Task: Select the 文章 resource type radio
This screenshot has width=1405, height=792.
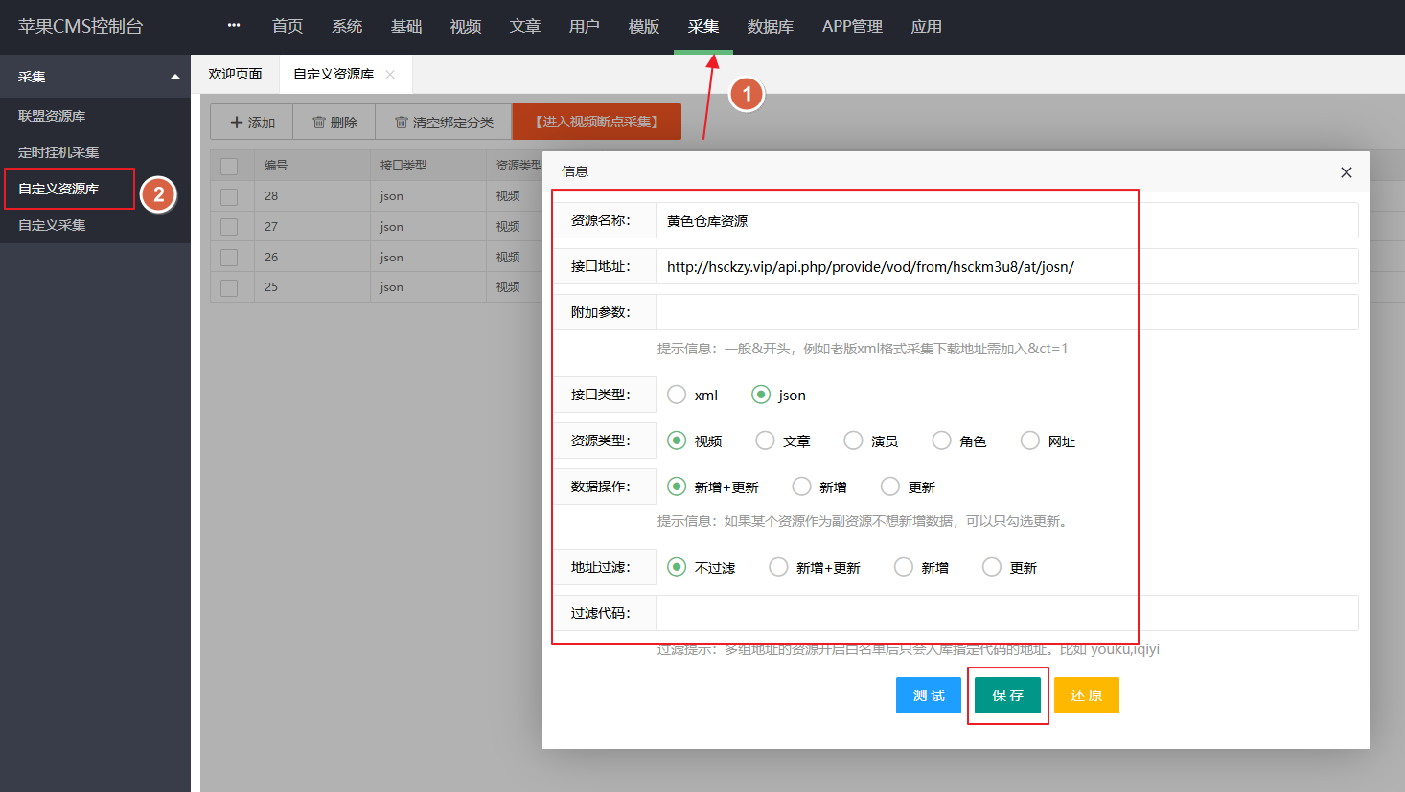Action: coord(765,441)
